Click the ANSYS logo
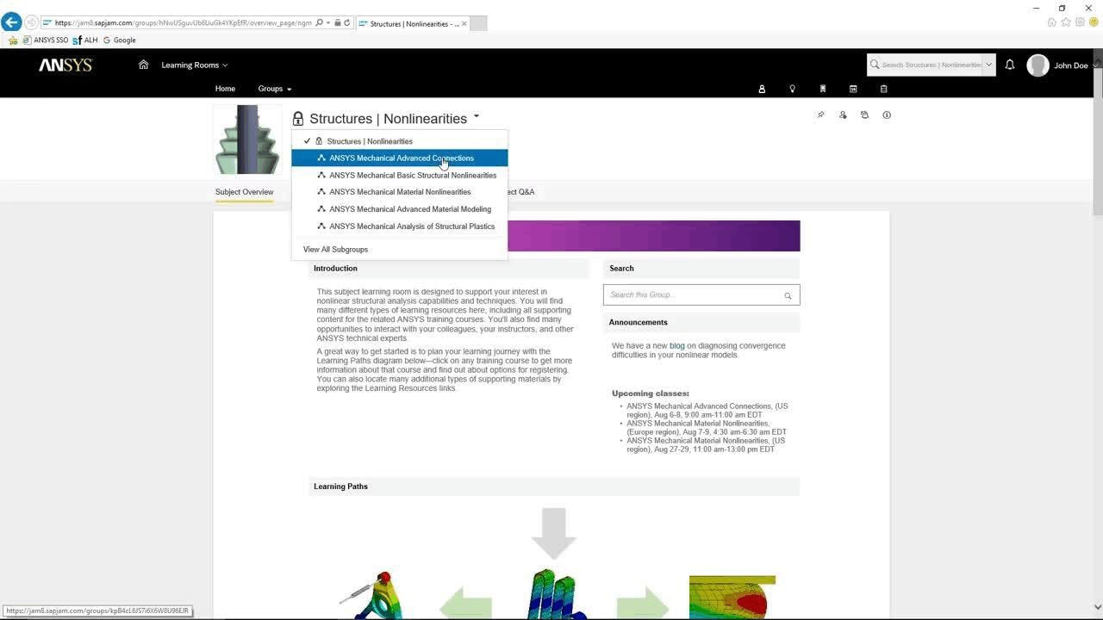1103x620 pixels. click(x=65, y=65)
